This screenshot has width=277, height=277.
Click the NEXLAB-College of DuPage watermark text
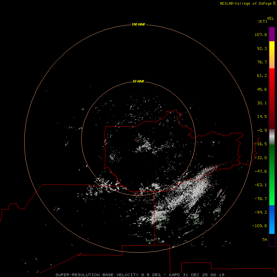[247, 3]
